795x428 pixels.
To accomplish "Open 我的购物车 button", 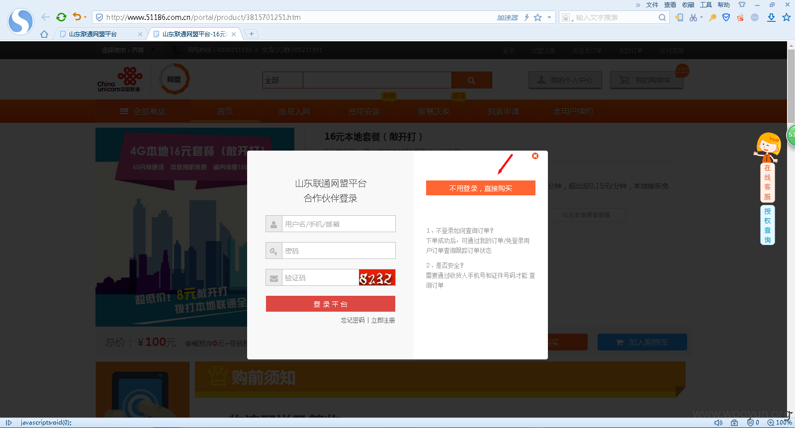I will 647,80.
